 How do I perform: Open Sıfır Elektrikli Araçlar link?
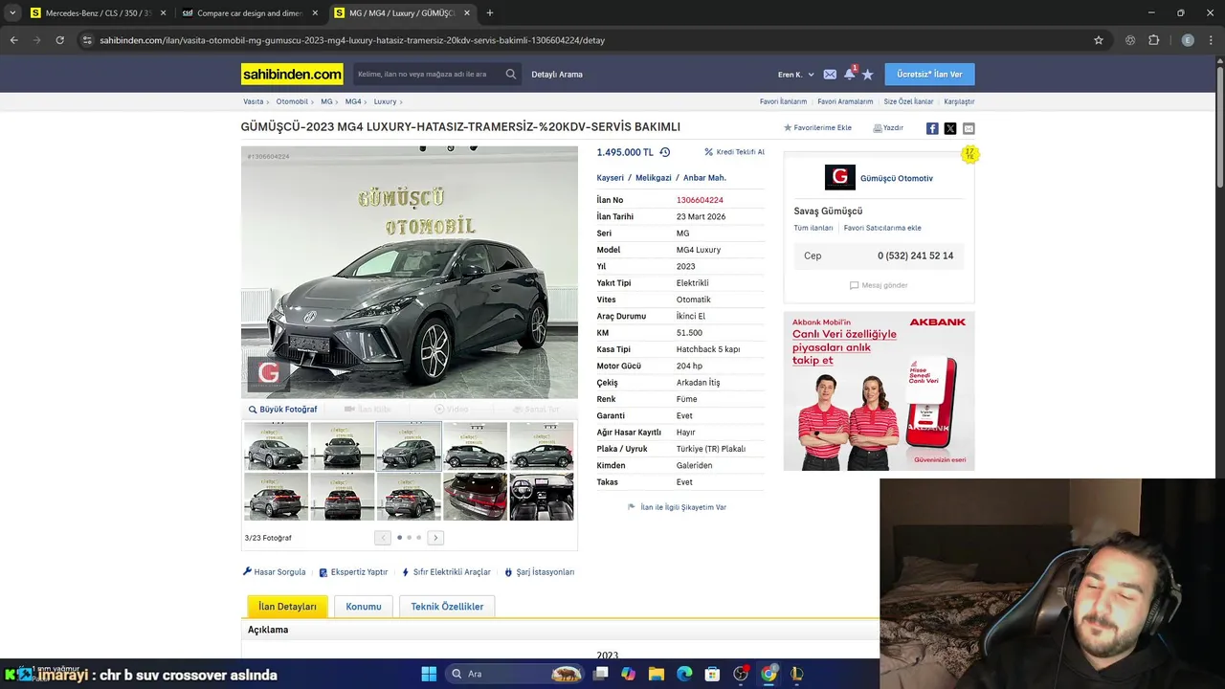[446, 572]
